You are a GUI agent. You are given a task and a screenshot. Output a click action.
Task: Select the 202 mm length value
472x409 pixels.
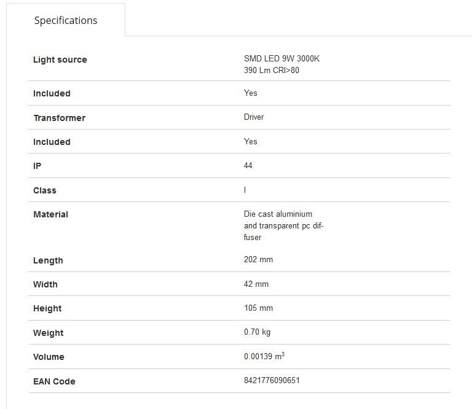tap(258, 260)
